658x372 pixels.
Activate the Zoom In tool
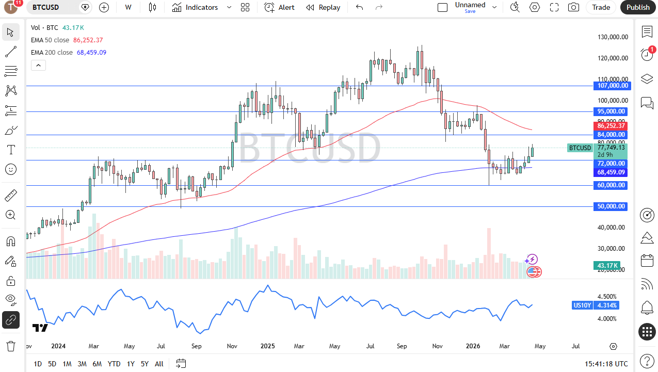[x=11, y=215]
